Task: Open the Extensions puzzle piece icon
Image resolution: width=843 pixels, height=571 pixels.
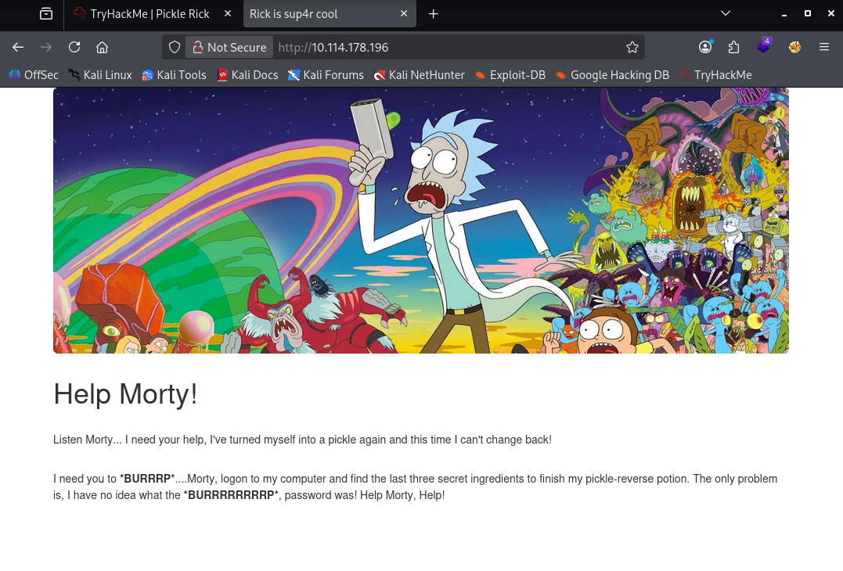Action: [733, 47]
